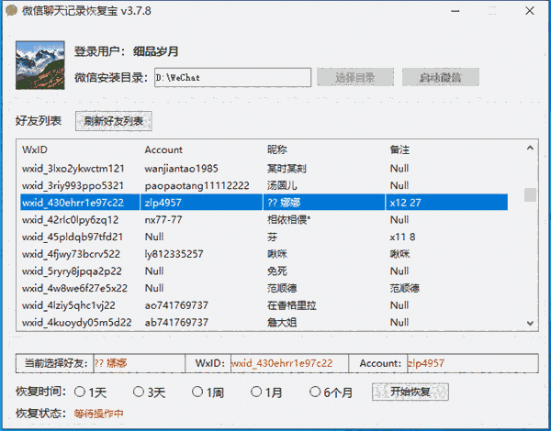Screen dimensions: 551x431
Task: Select row wxid_4fjwy73bcrv522
Action: pos(264,254)
